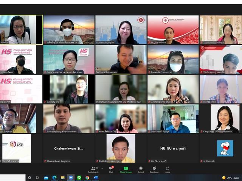The width and height of the screenshot is (242, 181).
Task: Open Task View on the taskbar
Action: pyautogui.click(x=37, y=178)
